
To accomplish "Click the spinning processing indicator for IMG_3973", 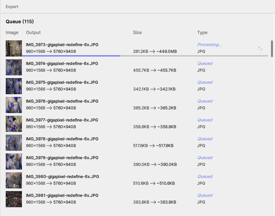I will [x=260, y=48].
